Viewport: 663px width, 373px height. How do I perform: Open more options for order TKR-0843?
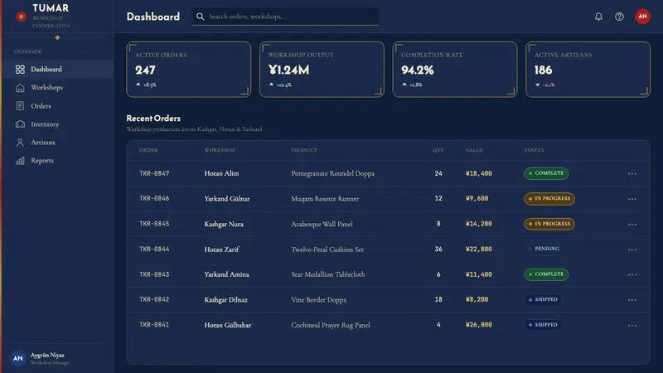pos(632,274)
